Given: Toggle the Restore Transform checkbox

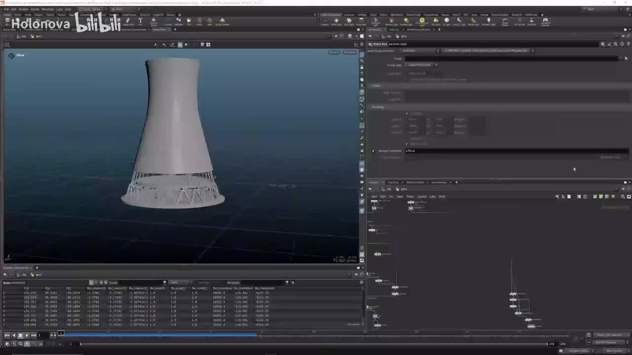Looking at the screenshot, I should (373, 151).
